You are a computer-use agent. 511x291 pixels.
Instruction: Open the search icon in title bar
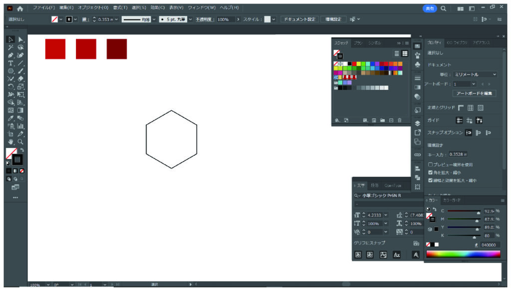tap(443, 8)
